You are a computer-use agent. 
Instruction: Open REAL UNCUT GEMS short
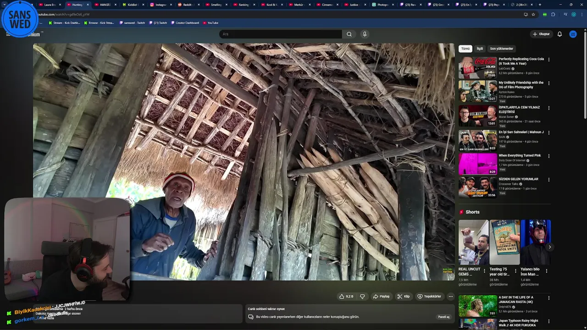click(473, 242)
